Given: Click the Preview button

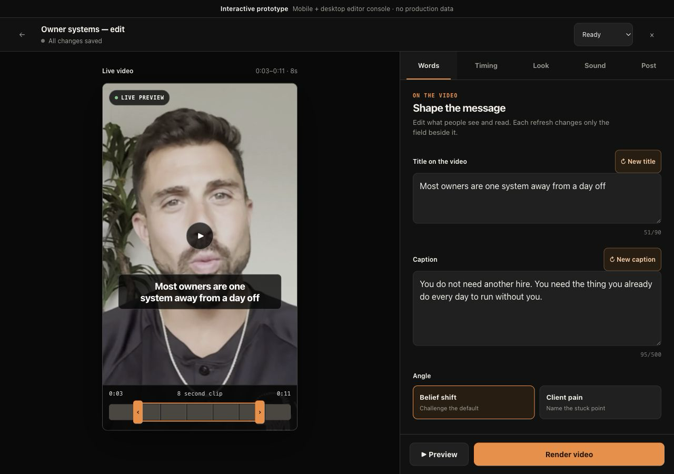Looking at the screenshot, I should 439,455.
